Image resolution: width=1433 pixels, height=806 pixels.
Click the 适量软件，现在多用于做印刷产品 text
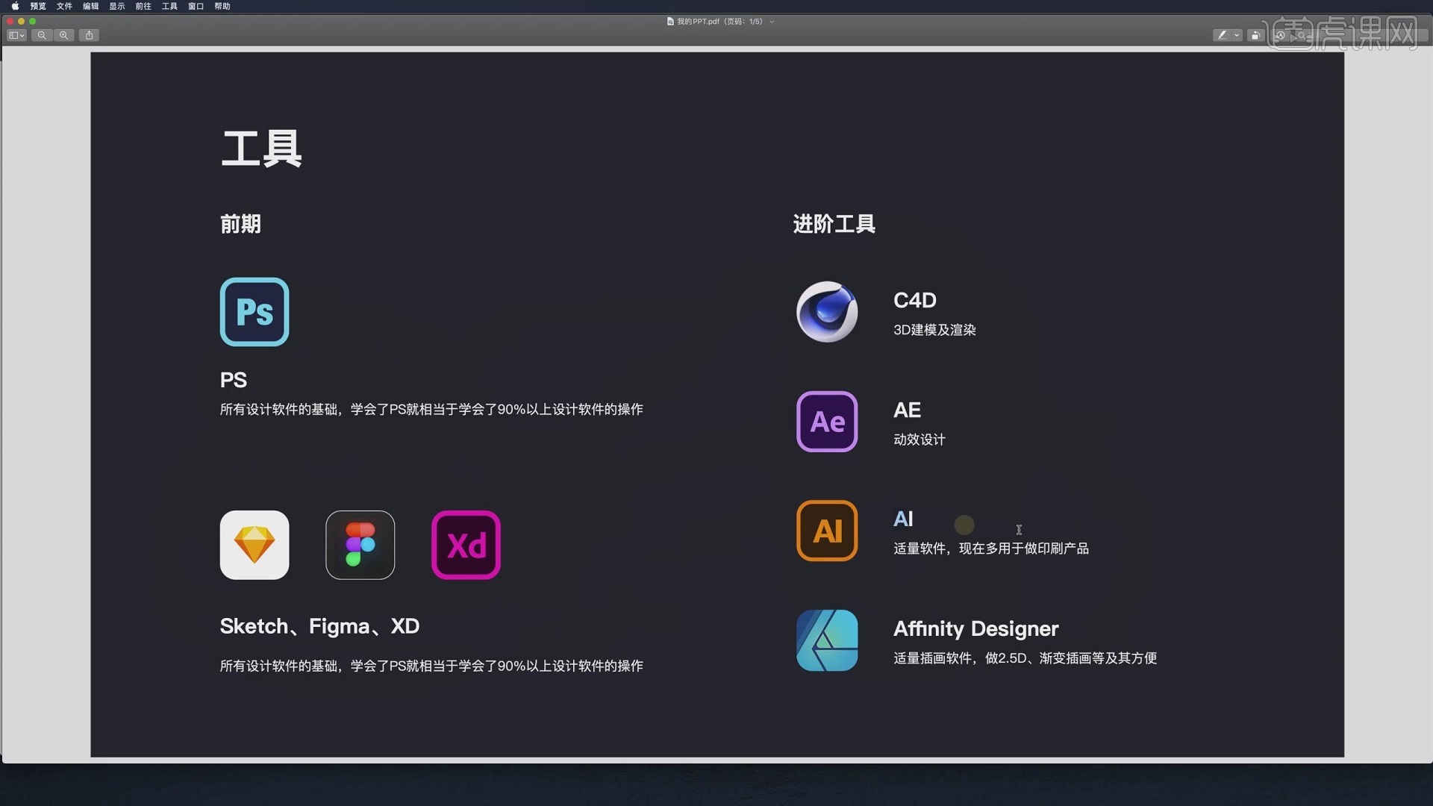point(991,549)
